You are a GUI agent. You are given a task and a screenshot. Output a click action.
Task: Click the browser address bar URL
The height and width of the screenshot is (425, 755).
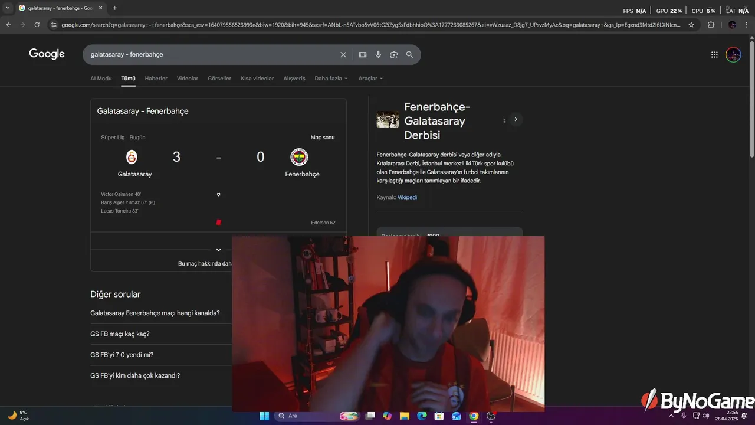[x=370, y=25]
